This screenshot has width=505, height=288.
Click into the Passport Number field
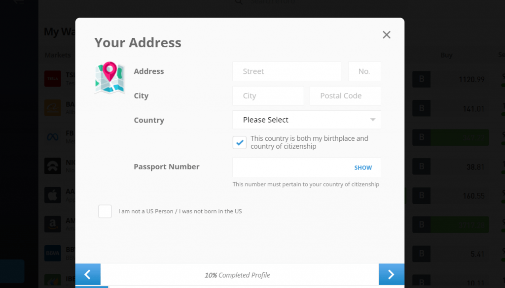coord(291,167)
